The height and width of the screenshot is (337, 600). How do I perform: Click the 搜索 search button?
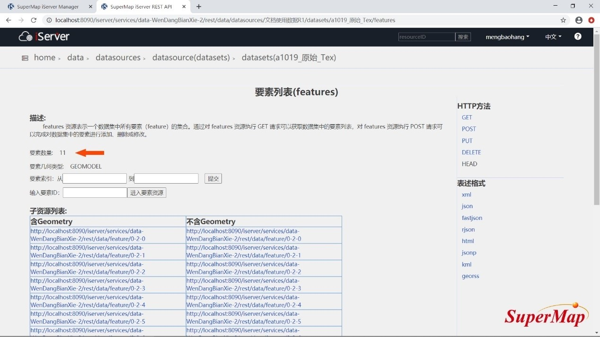tap(463, 37)
